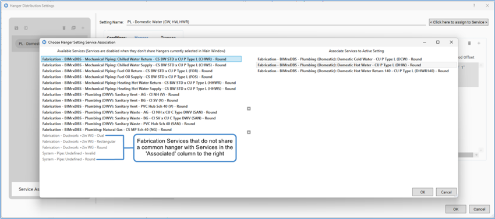
Task: Select Heating Hot Water Supply (HHWS) service row
Action: point(141,89)
